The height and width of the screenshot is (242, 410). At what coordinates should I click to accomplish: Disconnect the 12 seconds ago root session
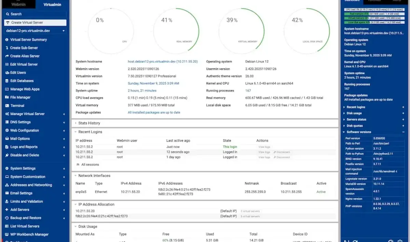(282, 152)
